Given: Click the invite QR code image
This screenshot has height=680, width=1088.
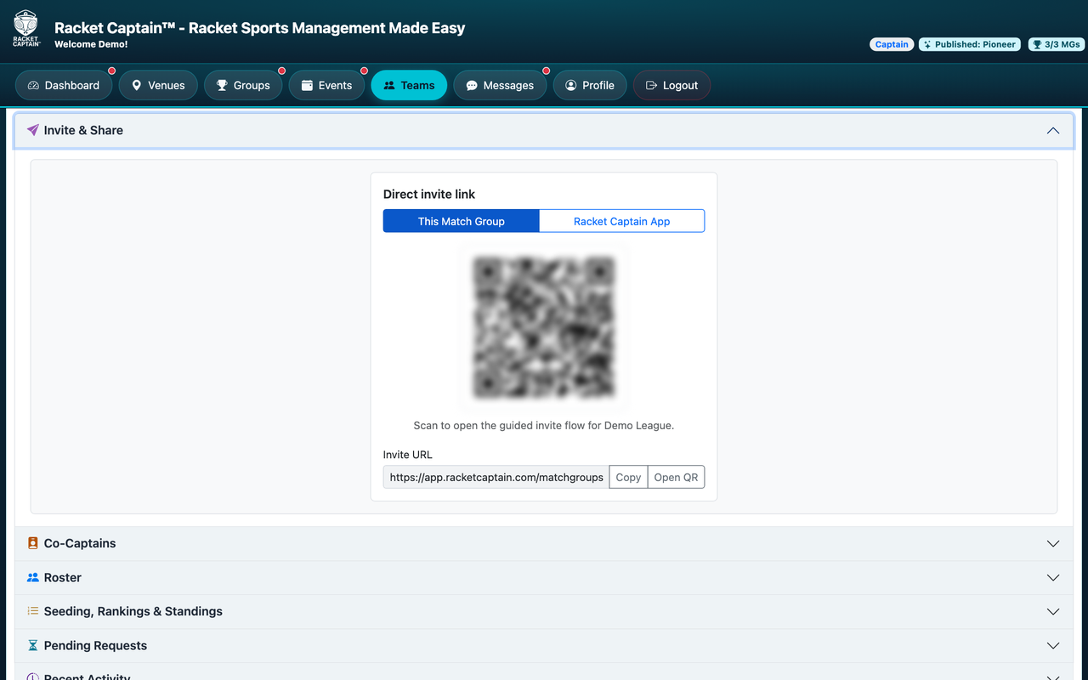Looking at the screenshot, I should coord(544,327).
